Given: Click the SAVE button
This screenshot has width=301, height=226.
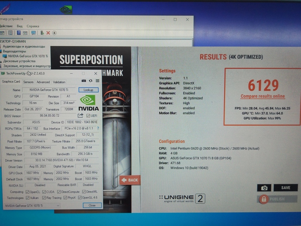Looking at the screenshot, I should click(x=286, y=188).
